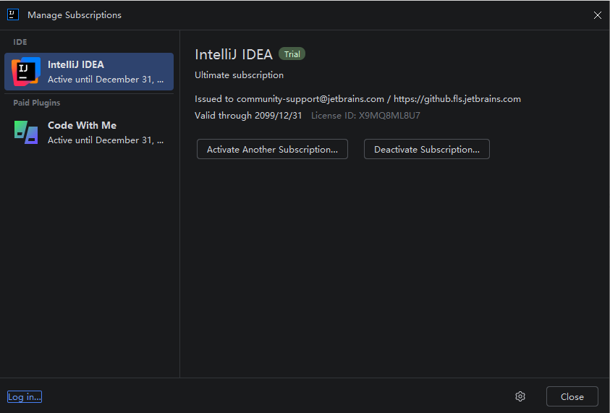This screenshot has width=610, height=413.
Task: Click the Paid Plugins section header
Action: 37,103
